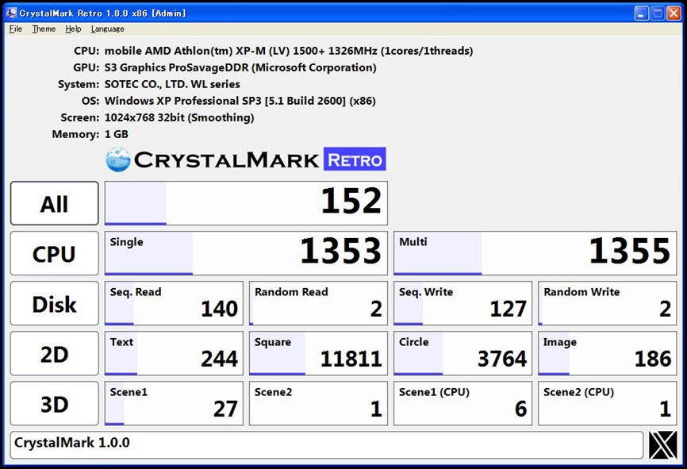Start the 2D benchmark

coord(54,353)
